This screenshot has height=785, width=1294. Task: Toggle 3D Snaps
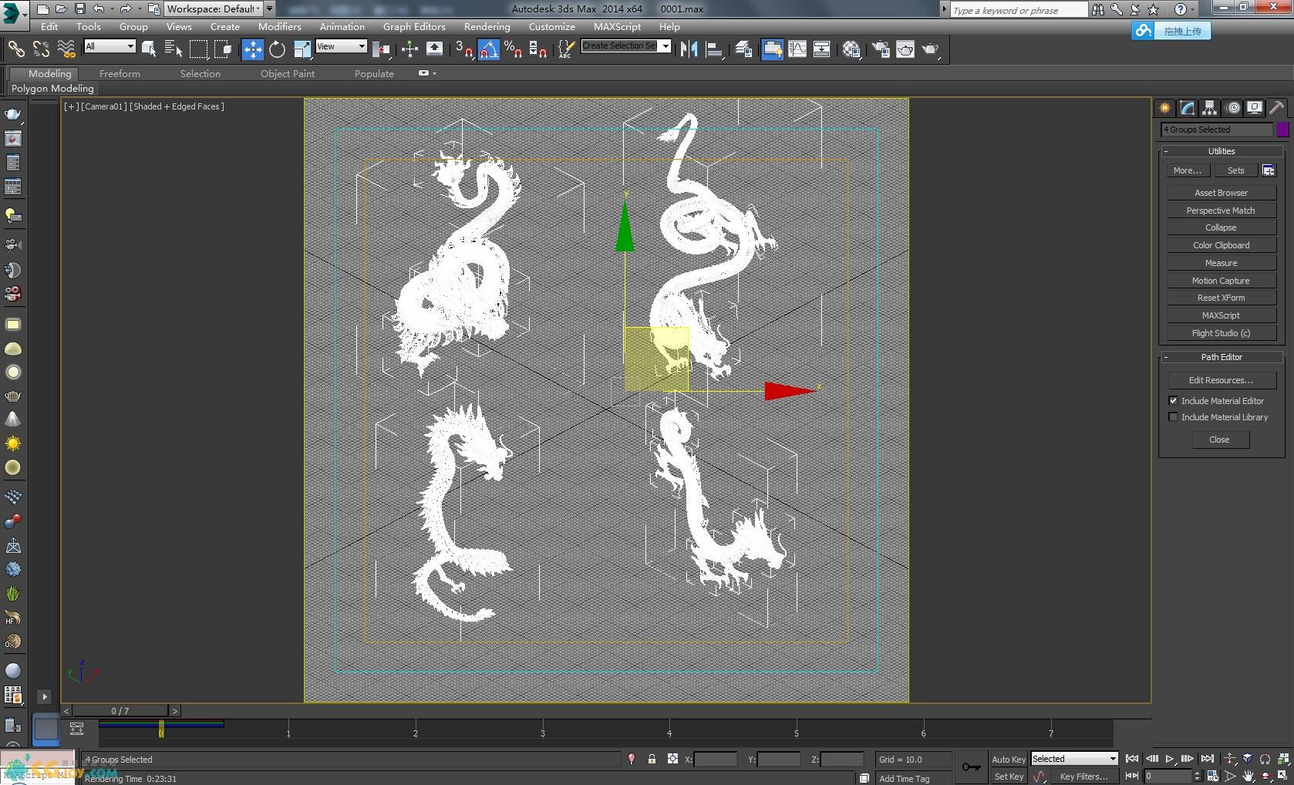[463, 49]
